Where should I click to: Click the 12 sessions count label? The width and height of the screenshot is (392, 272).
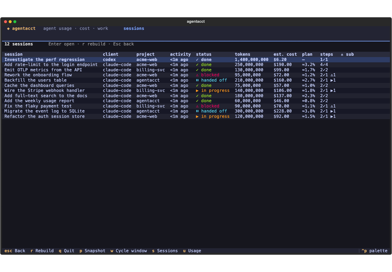coord(19,44)
